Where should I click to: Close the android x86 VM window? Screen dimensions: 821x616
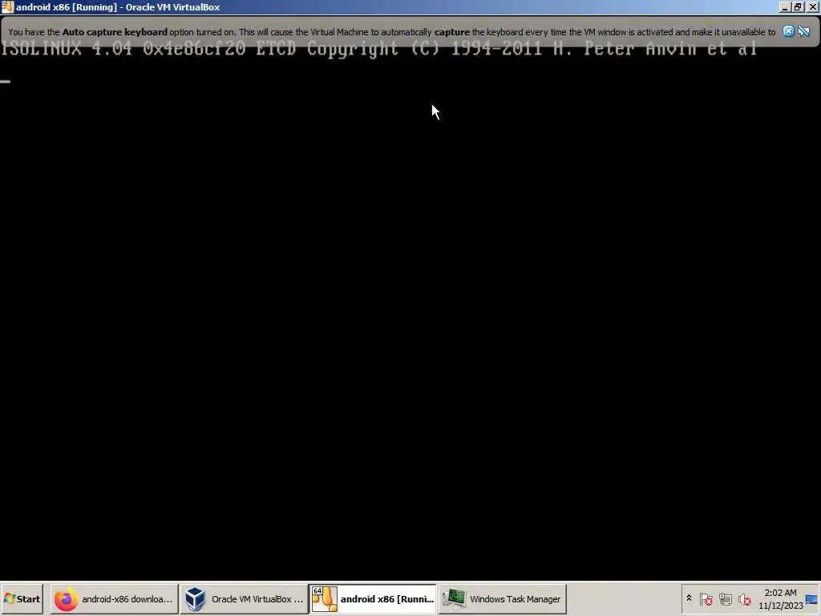point(812,6)
